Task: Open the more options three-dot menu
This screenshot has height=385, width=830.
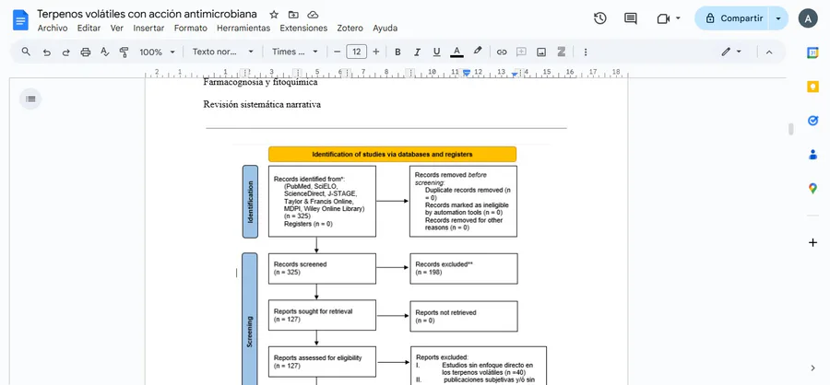Action: [586, 52]
